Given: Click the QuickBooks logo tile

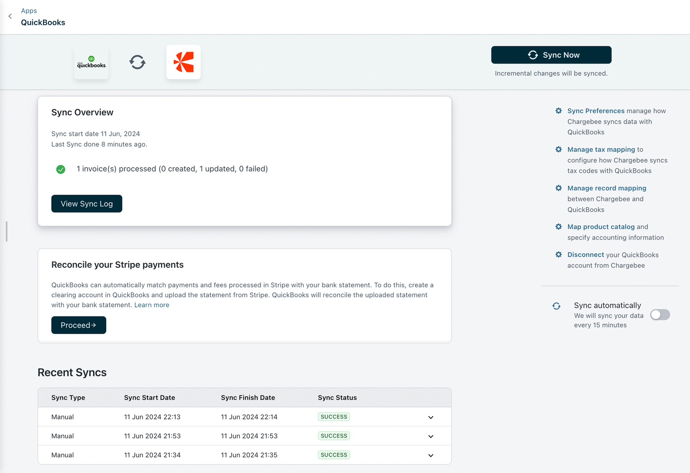Looking at the screenshot, I should tap(91, 62).
